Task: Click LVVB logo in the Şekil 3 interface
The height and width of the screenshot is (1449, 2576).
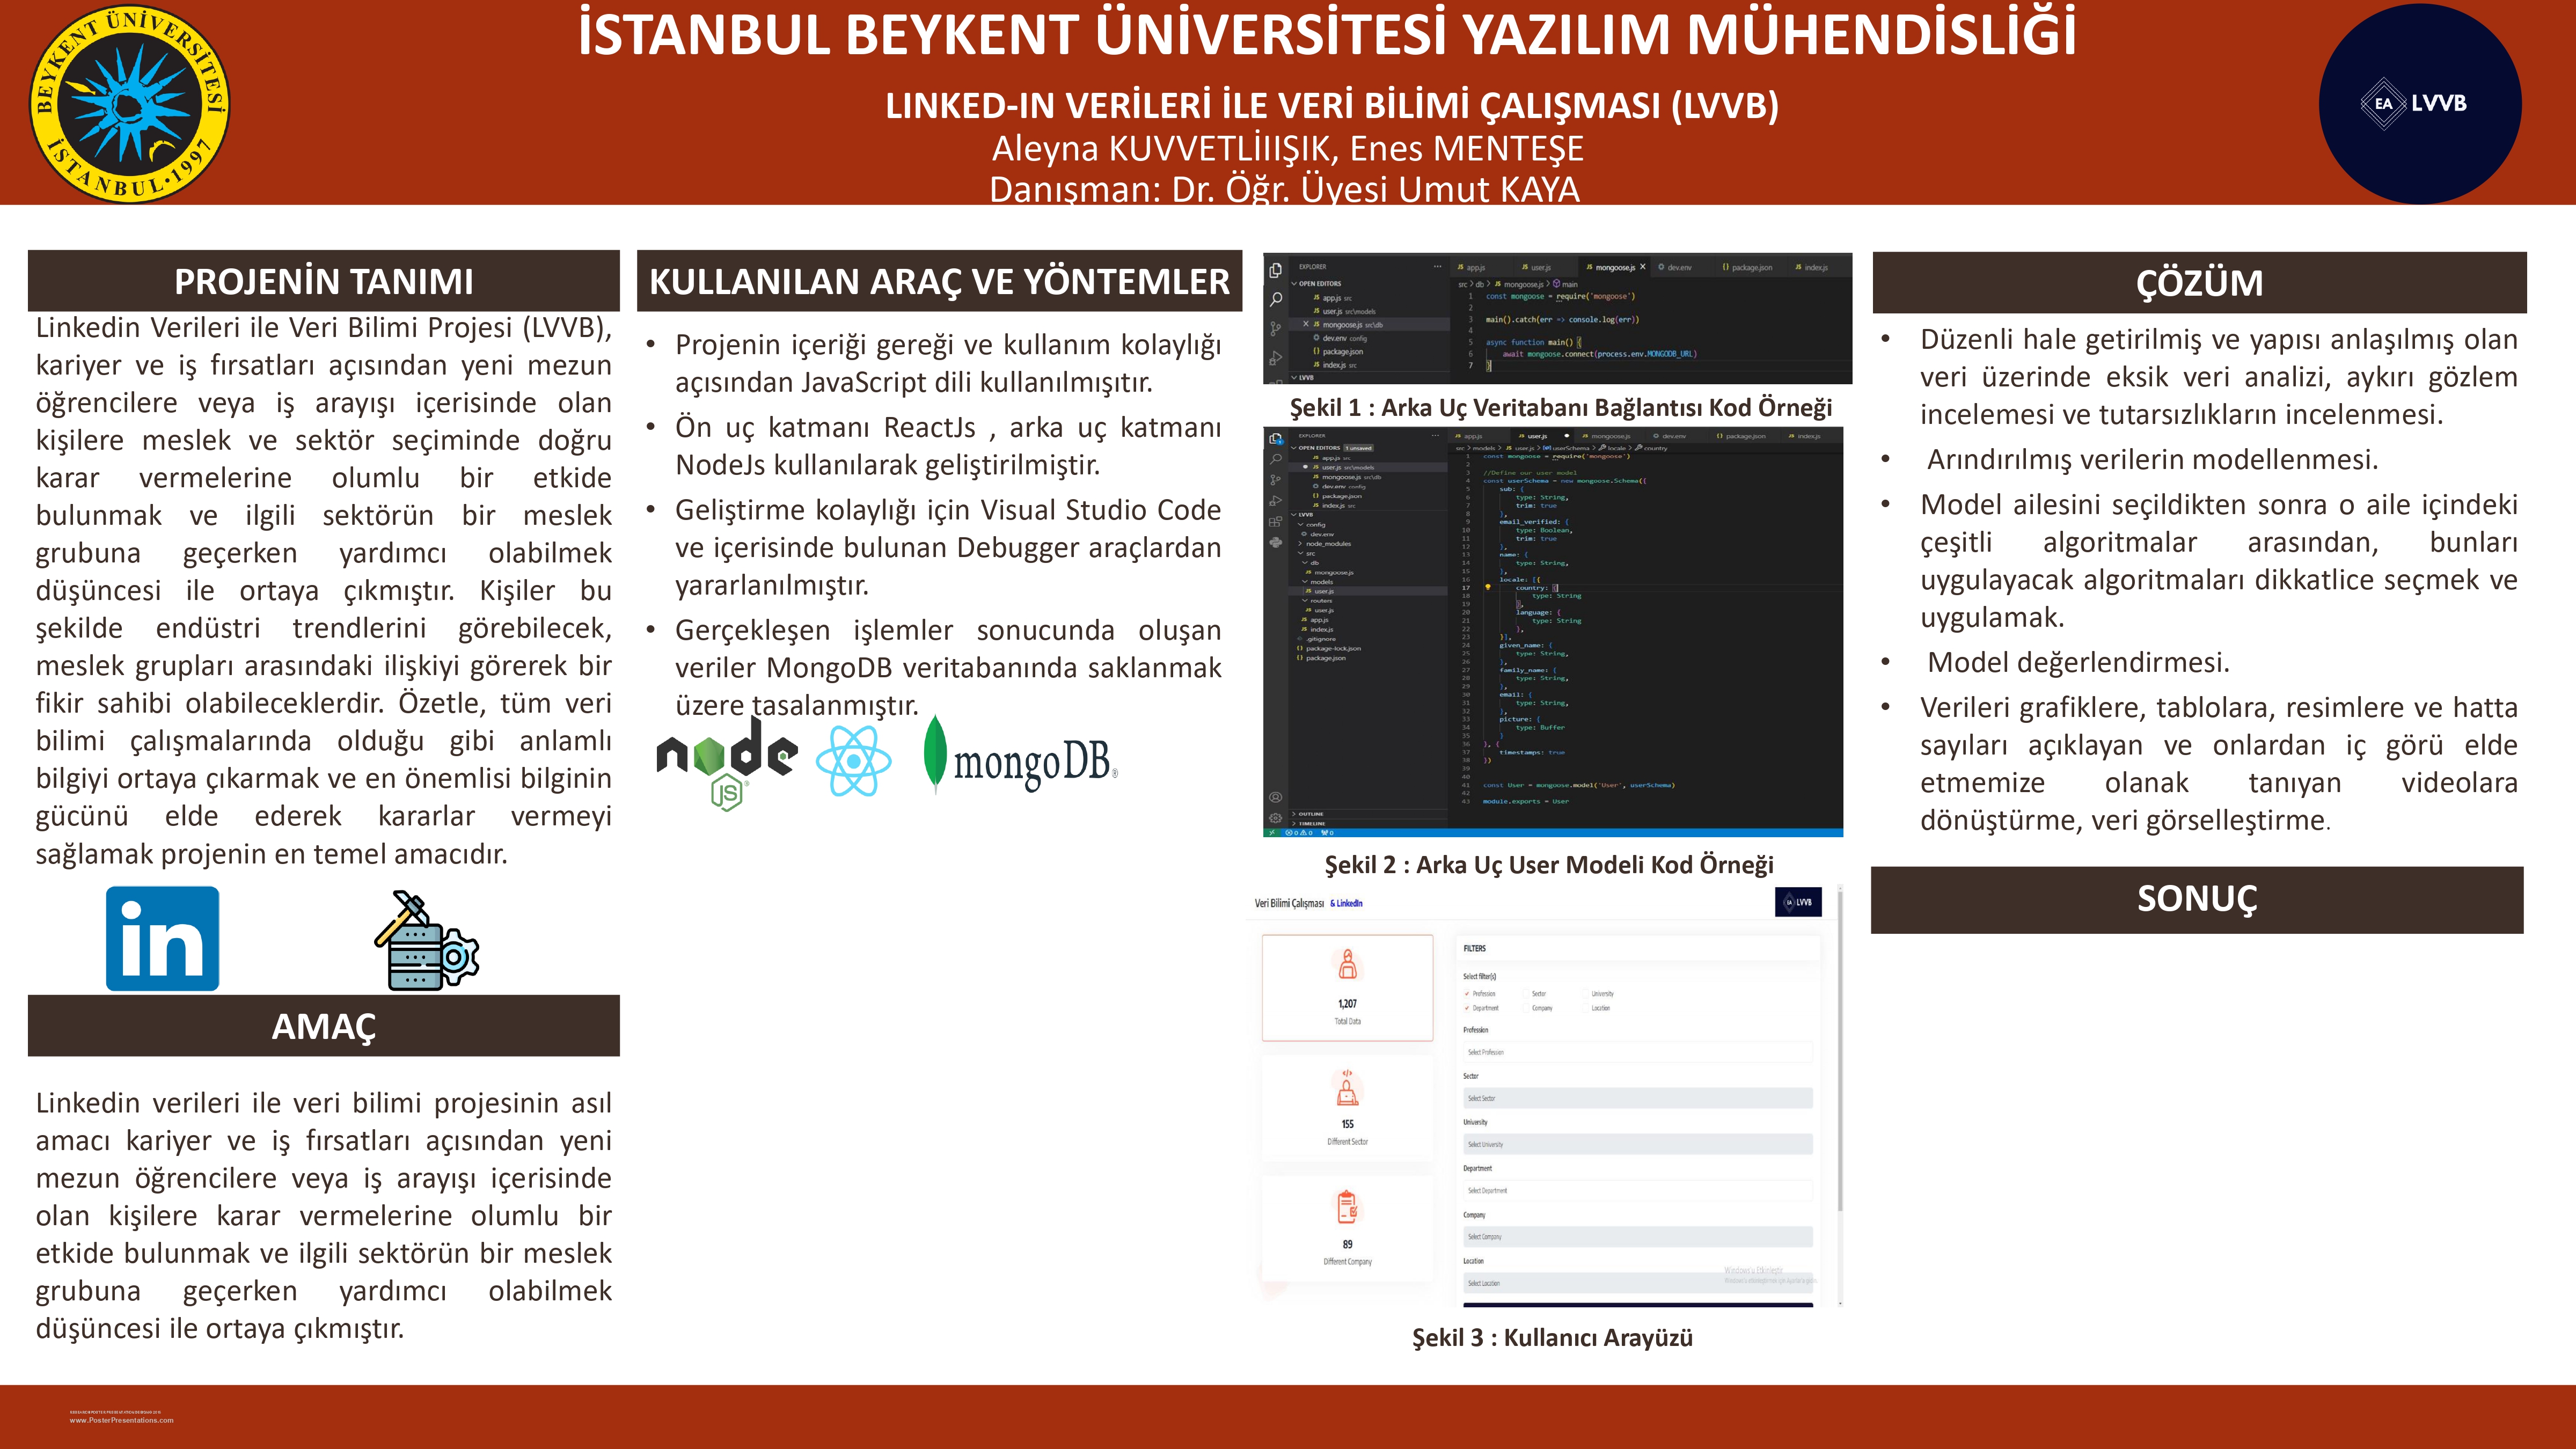Action: [1798, 902]
